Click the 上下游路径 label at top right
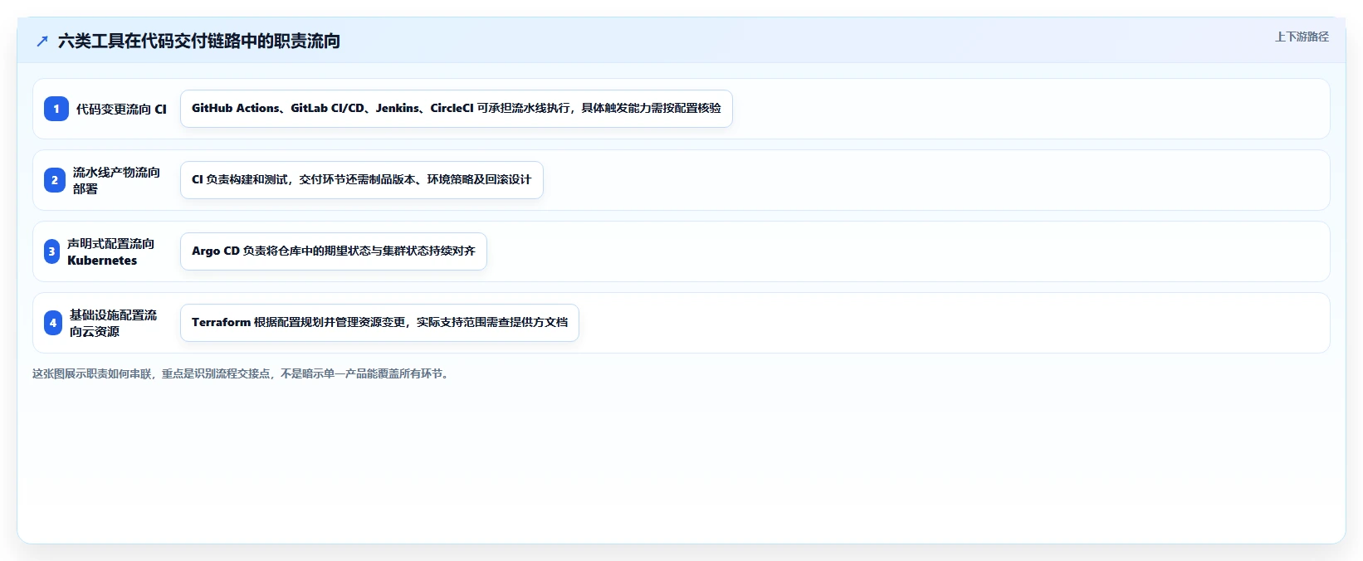 point(1302,37)
